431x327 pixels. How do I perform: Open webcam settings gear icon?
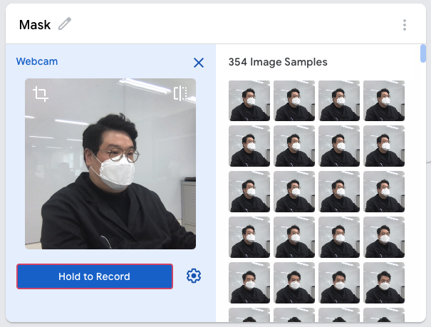tap(194, 276)
